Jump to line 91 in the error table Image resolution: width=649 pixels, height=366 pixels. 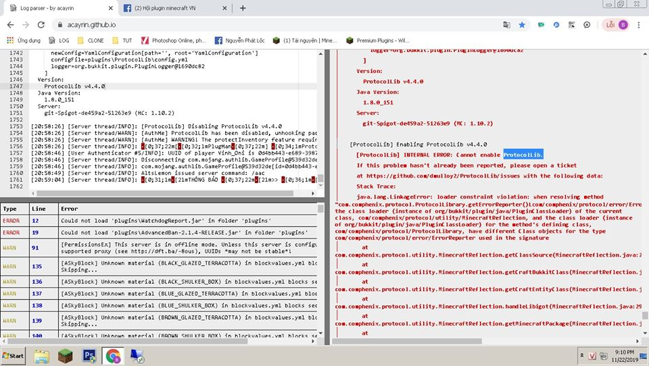35,248
